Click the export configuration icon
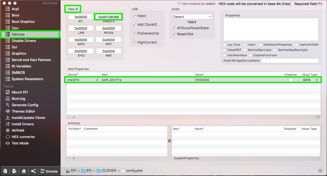The width and height of the screenshot is (327, 176). pyautogui.click(x=14, y=171)
